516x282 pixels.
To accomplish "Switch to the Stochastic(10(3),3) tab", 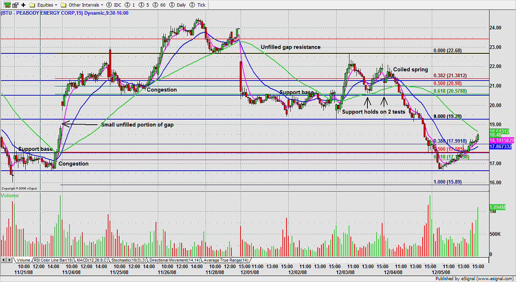I will click(x=129, y=260).
